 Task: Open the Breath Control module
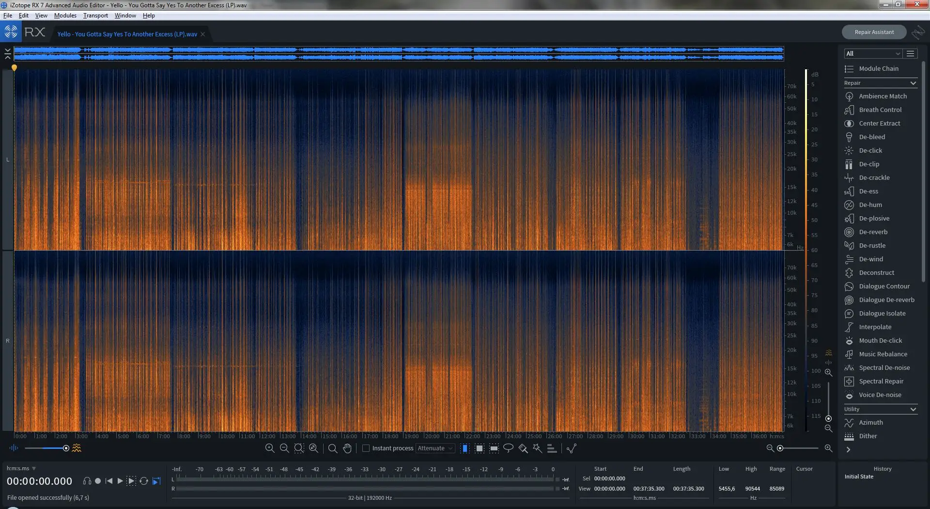873,110
